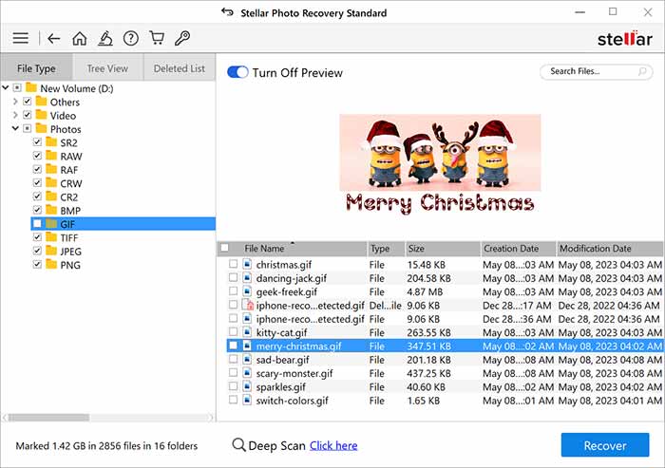The height and width of the screenshot is (468, 665).
Task: Click the Recover button
Action: point(605,445)
